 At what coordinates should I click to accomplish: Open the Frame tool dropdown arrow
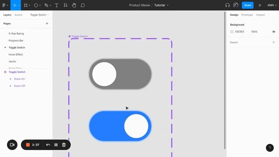click(x=30, y=5)
